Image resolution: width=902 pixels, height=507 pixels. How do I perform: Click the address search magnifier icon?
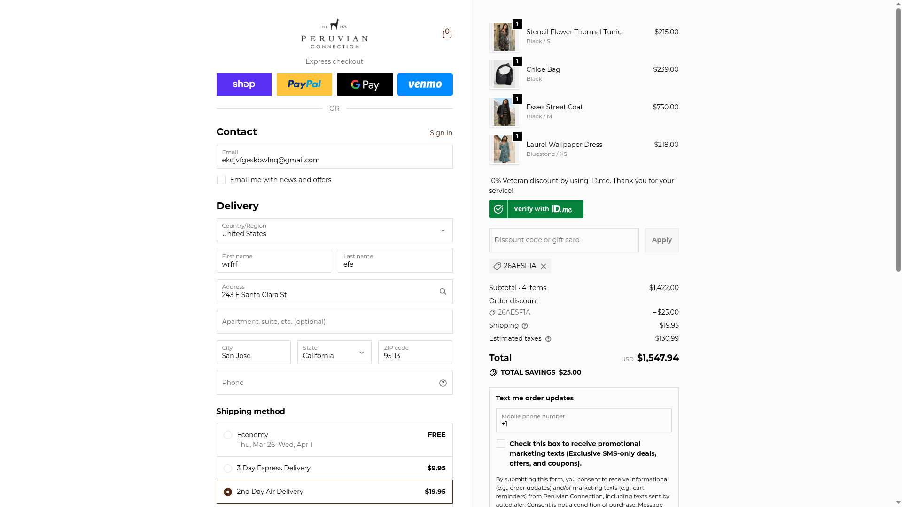[443, 292]
